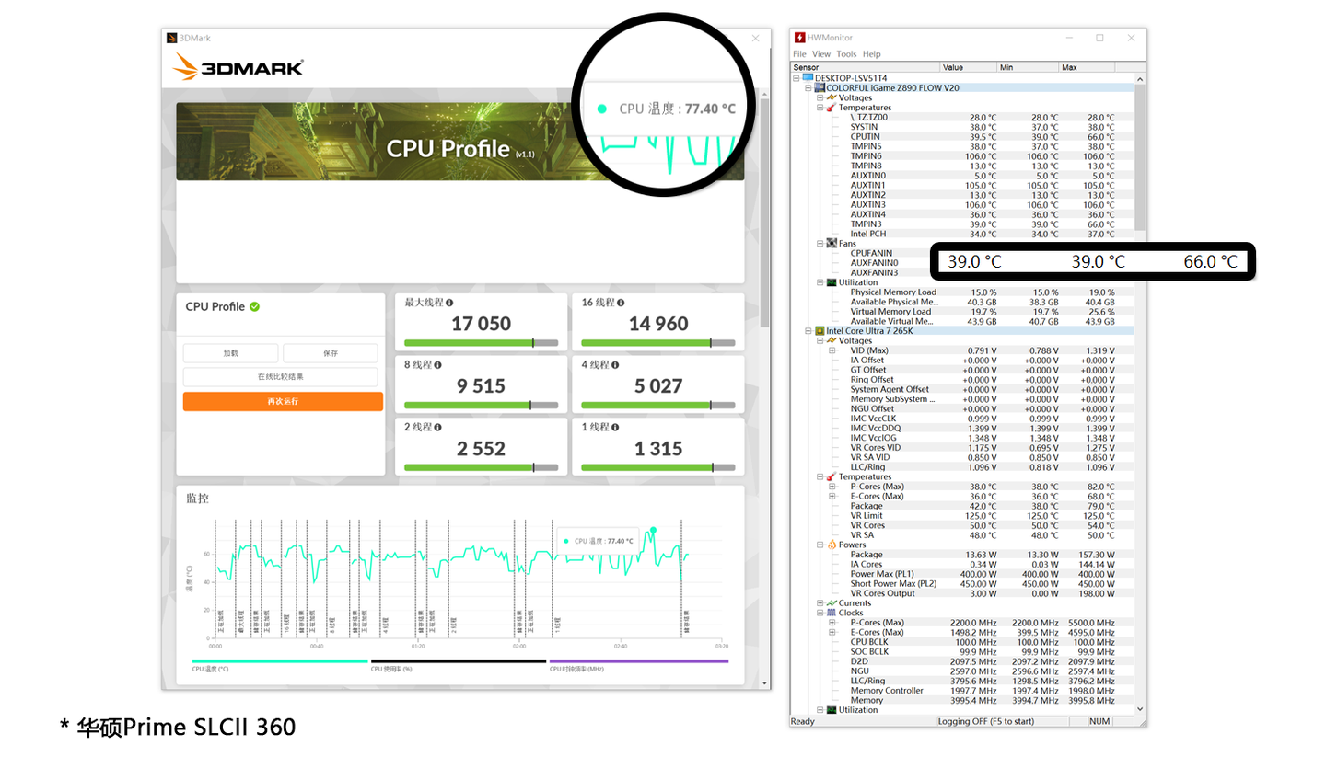Click the 加载 button
Image resolution: width=1326 pixels, height=757 pixels.
pos(230,353)
